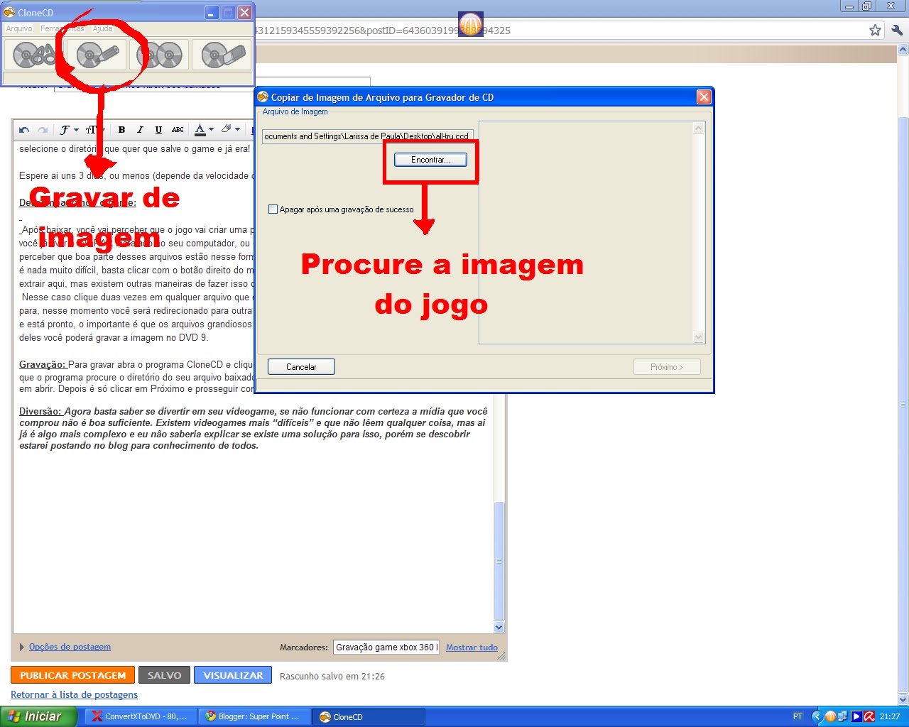Open the highlight color dropdown

click(x=230, y=130)
